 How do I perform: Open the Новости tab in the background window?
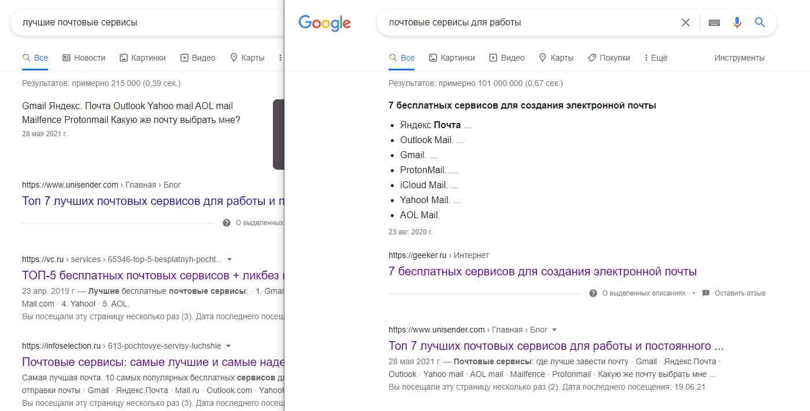point(84,58)
